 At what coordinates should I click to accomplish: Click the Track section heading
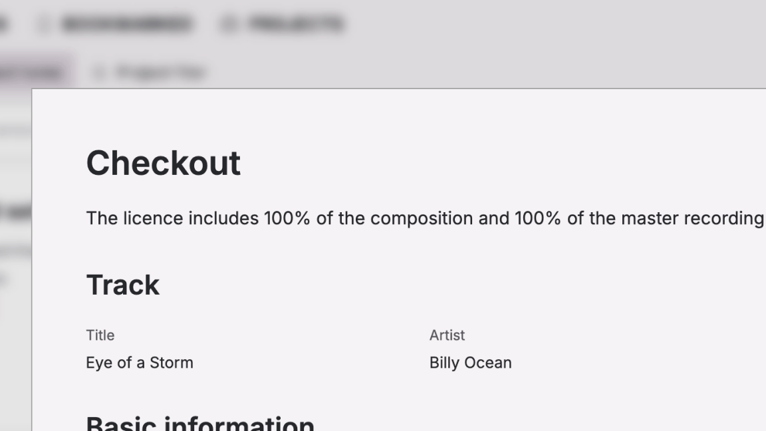[x=123, y=285]
